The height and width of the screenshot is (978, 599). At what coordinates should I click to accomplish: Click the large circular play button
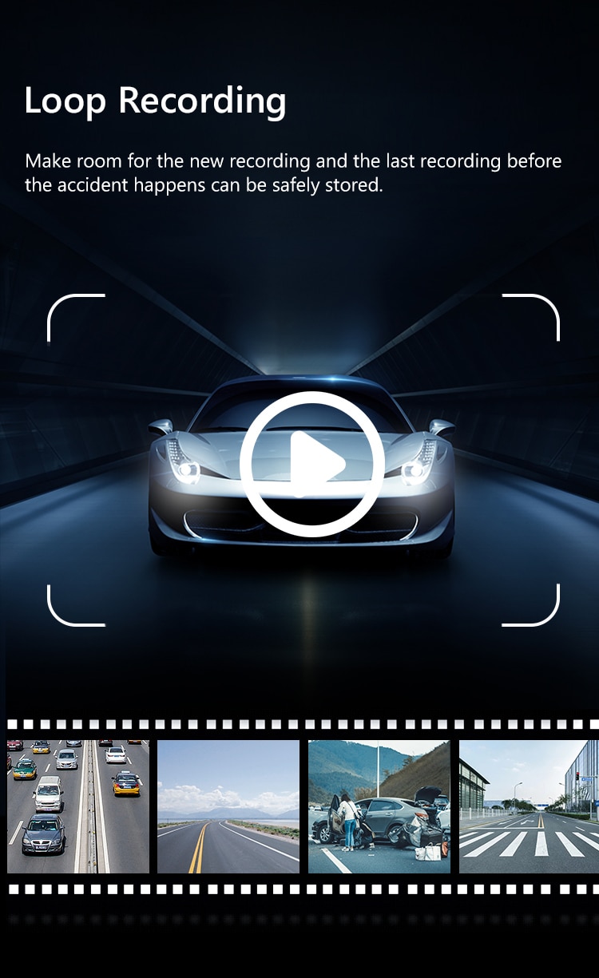point(312,464)
